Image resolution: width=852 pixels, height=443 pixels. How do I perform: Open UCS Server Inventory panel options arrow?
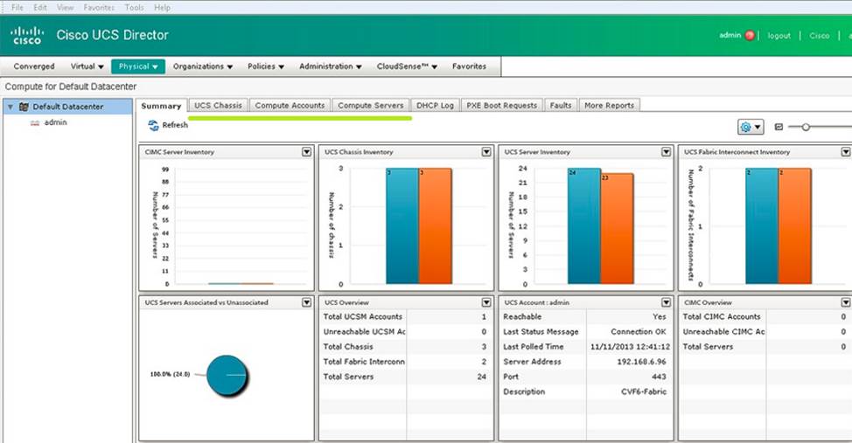click(667, 152)
